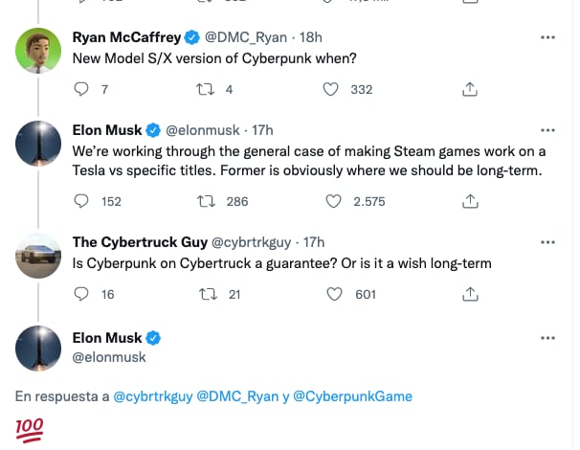This screenshot has height=450, width=580.
Task: Share Elon Musk's Steam games tweet
Action: pos(470,202)
